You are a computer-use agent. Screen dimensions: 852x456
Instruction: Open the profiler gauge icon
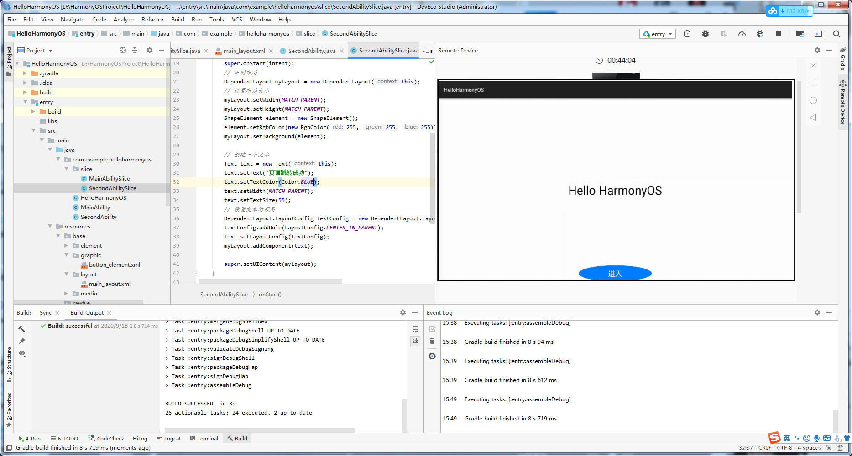tap(742, 34)
